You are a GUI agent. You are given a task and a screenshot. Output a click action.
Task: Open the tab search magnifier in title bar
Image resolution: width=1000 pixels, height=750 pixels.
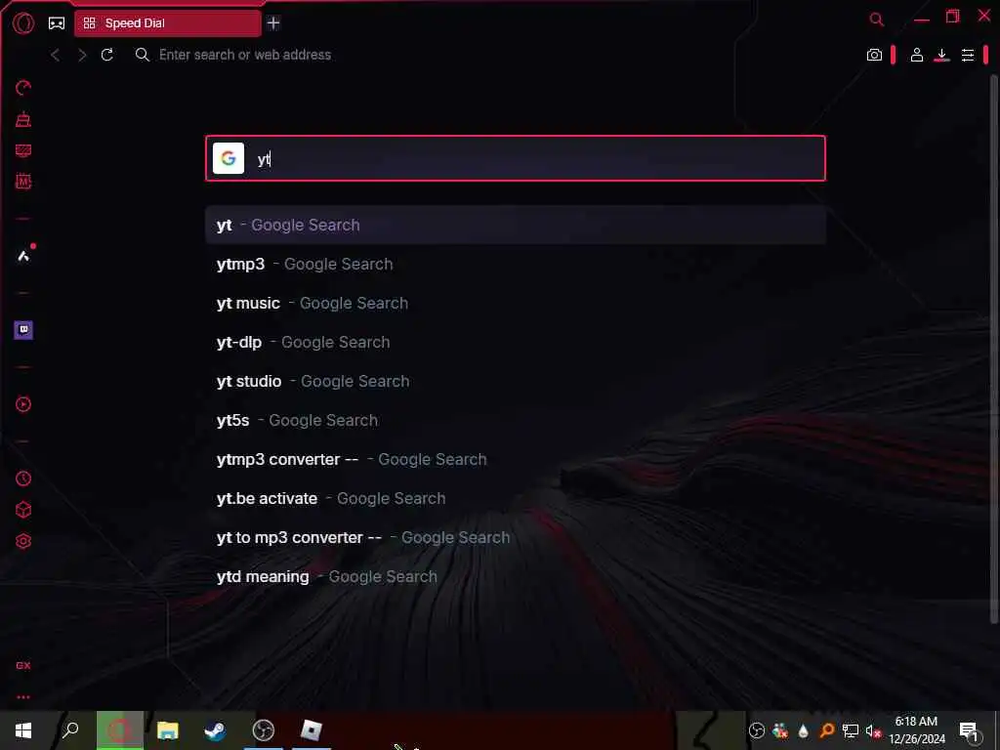click(877, 20)
